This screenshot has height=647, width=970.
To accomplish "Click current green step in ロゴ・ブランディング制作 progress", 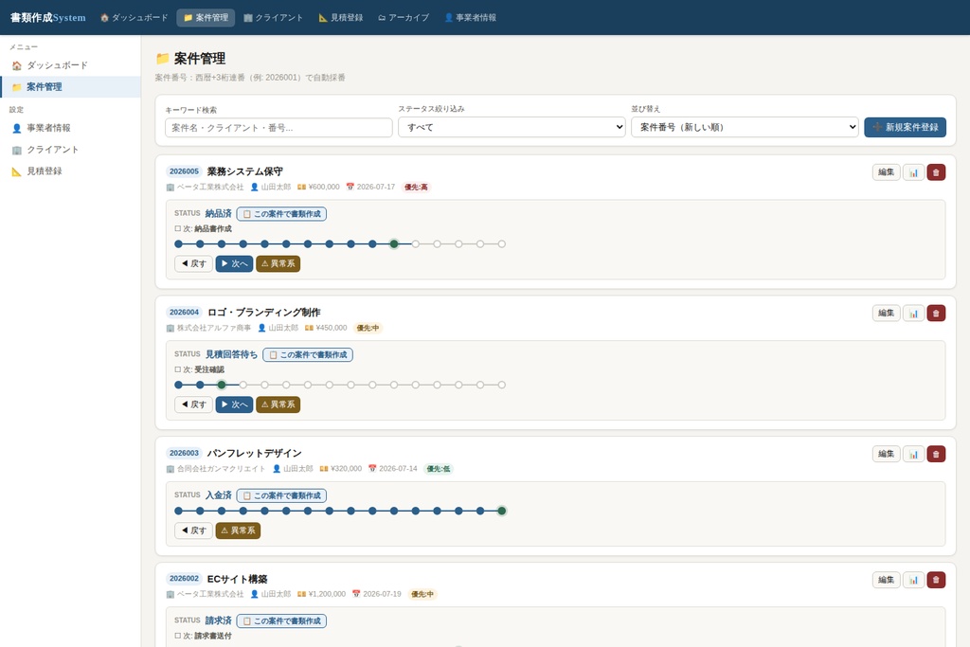I will click(x=222, y=385).
